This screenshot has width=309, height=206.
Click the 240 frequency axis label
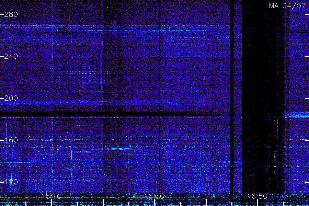pos(11,56)
